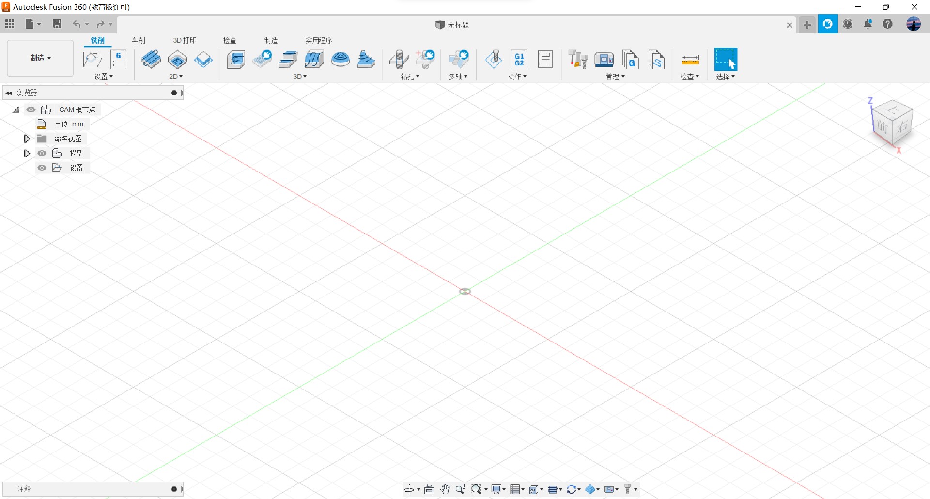Viewport: 930px width, 499px height.
Task: Toggle visibility of 模型 node
Action: point(42,153)
